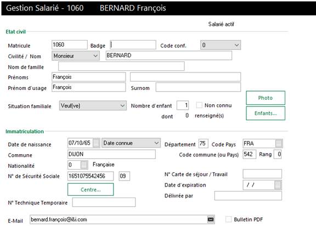Screen dimensions: 316x226
Task: Click the Nationalité code field showing 0
Action: (x=74, y=165)
